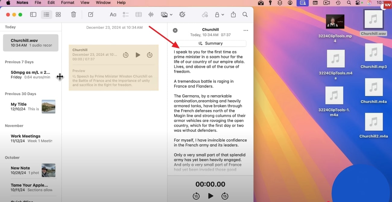This screenshot has height=202, width=392.
Task: Record audio with waveform icon
Action: (x=151, y=14)
